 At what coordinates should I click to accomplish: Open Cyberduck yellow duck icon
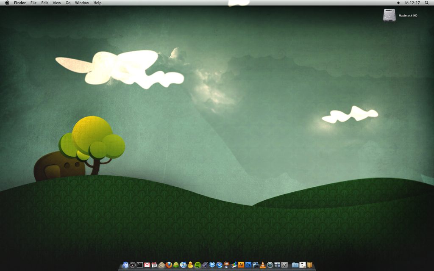click(x=190, y=265)
